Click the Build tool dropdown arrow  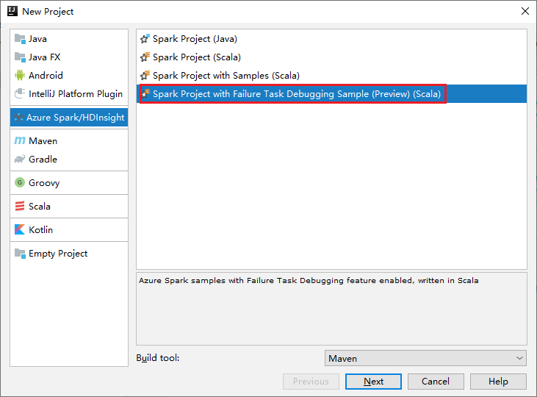point(519,358)
